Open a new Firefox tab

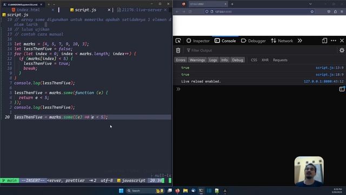(x=232, y=4)
